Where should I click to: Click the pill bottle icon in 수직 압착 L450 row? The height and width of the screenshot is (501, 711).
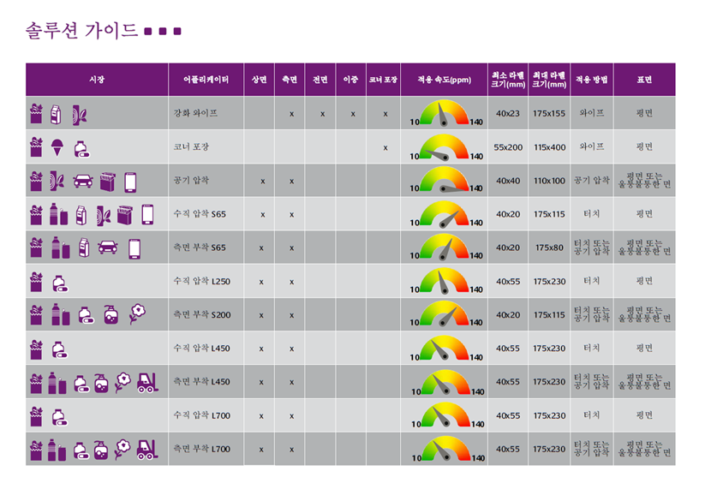tap(60, 349)
